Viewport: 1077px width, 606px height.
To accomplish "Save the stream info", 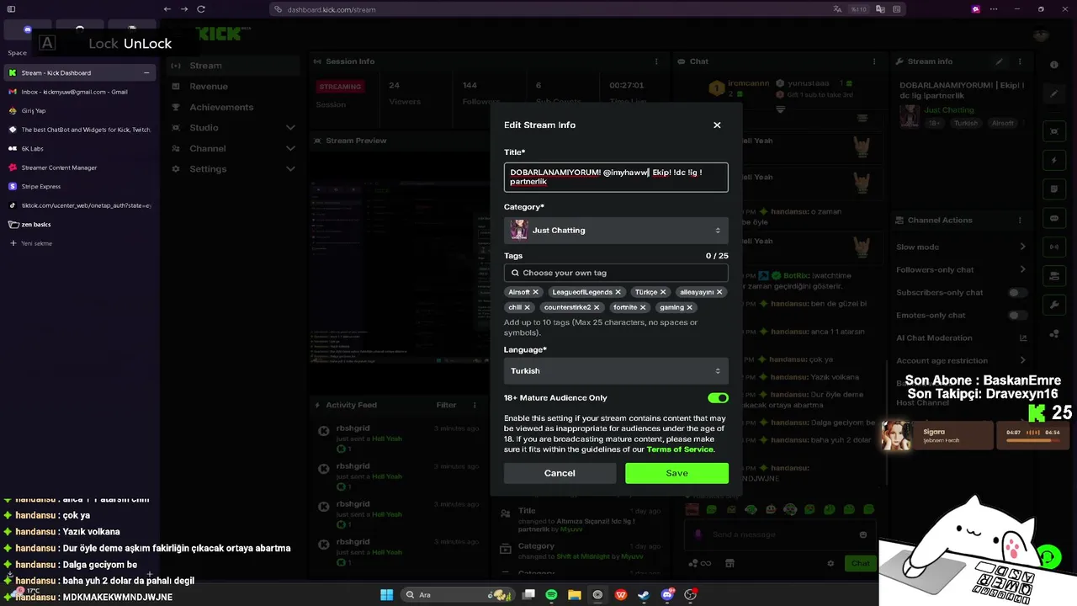I will (x=676, y=473).
